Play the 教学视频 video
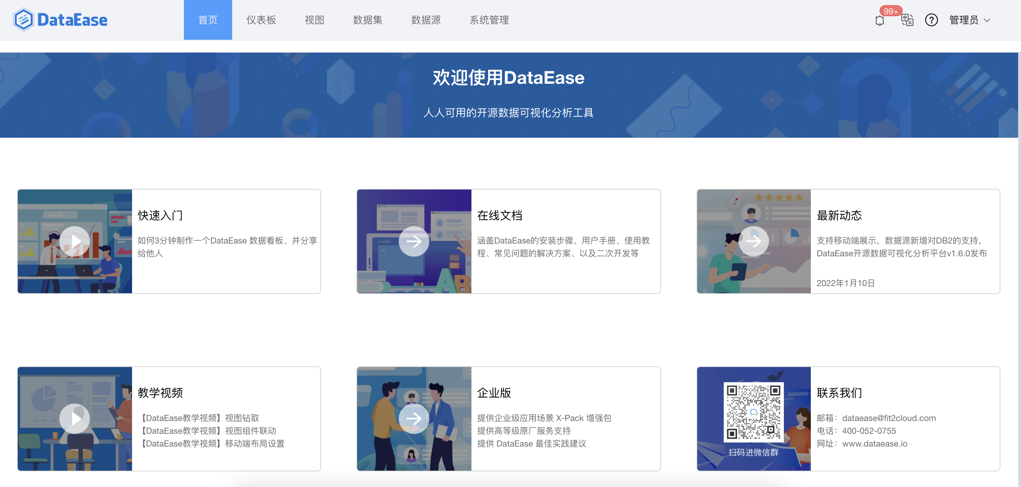1021x487 pixels. pyautogui.click(x=75, y=418)
